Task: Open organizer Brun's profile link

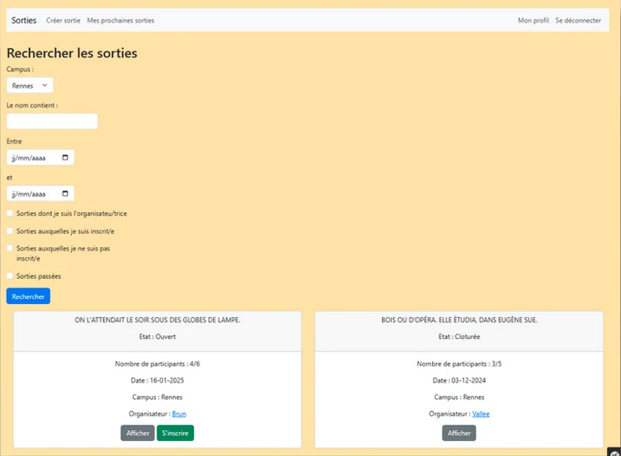Action: [x=179, y=413]
